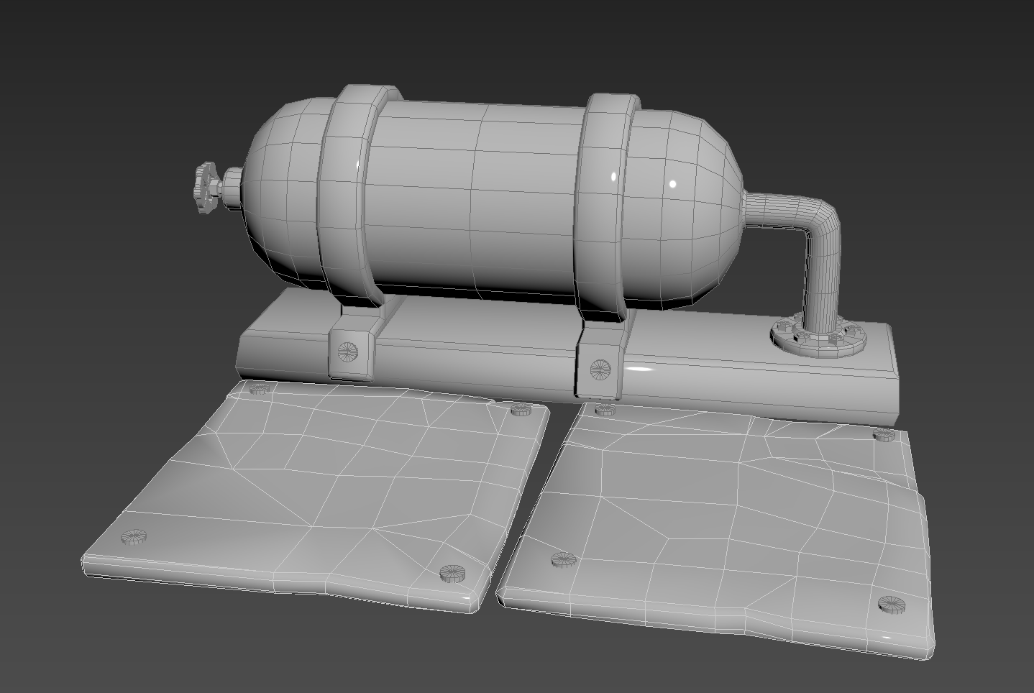Select the valve handwheel on the tank's left end
1034x693 pixels.
(206, 188)
